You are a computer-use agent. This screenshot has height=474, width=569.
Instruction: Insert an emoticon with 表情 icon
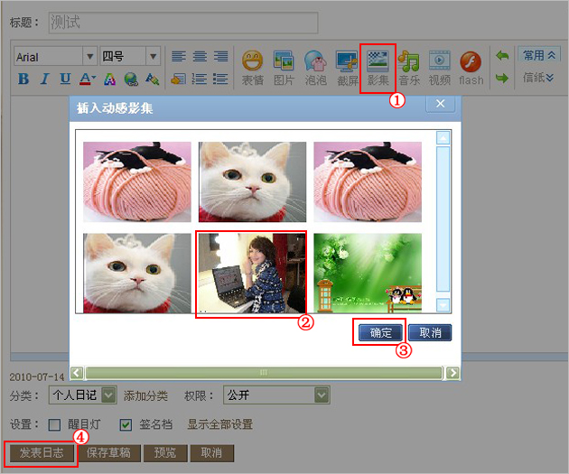click(x=253, y=69)
